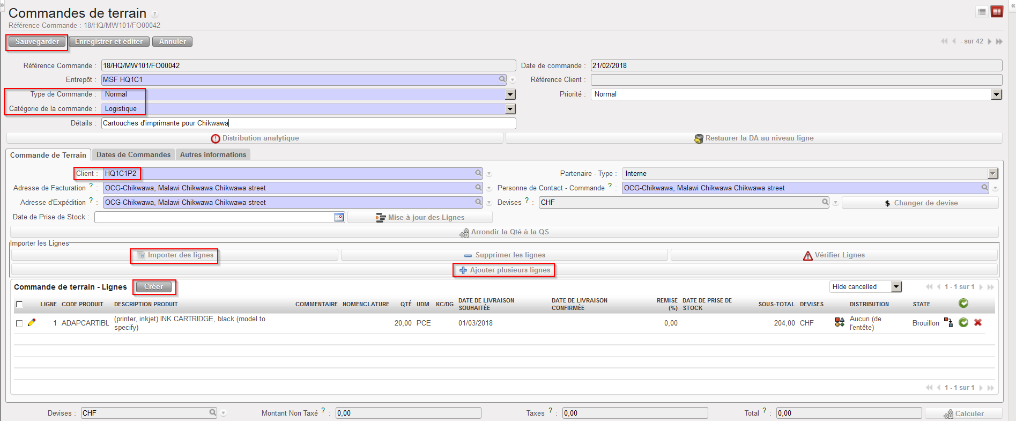Toggle the select-all checkbox in lines header
1016x421 pixels.
20,304
